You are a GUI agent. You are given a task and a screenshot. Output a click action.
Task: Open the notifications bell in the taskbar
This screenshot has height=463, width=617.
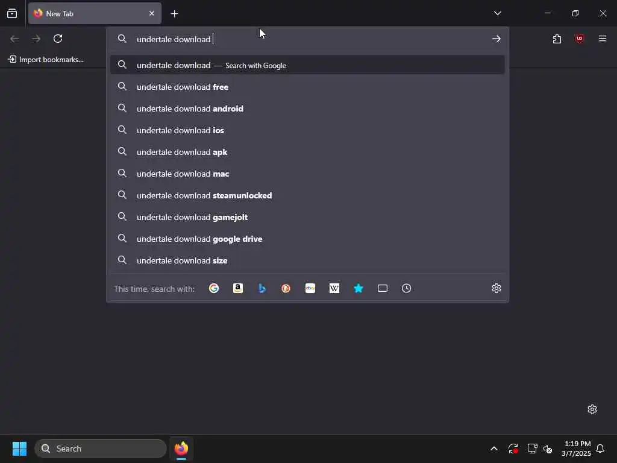601,449
